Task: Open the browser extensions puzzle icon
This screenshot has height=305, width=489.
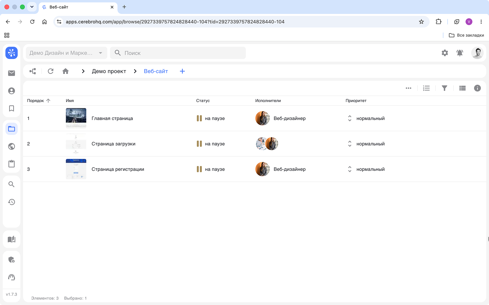Action: tap(438, 22)
